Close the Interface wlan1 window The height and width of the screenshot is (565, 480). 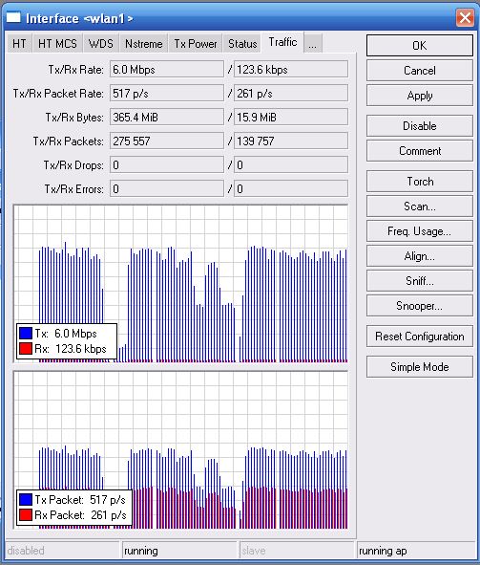pos(465,17)
